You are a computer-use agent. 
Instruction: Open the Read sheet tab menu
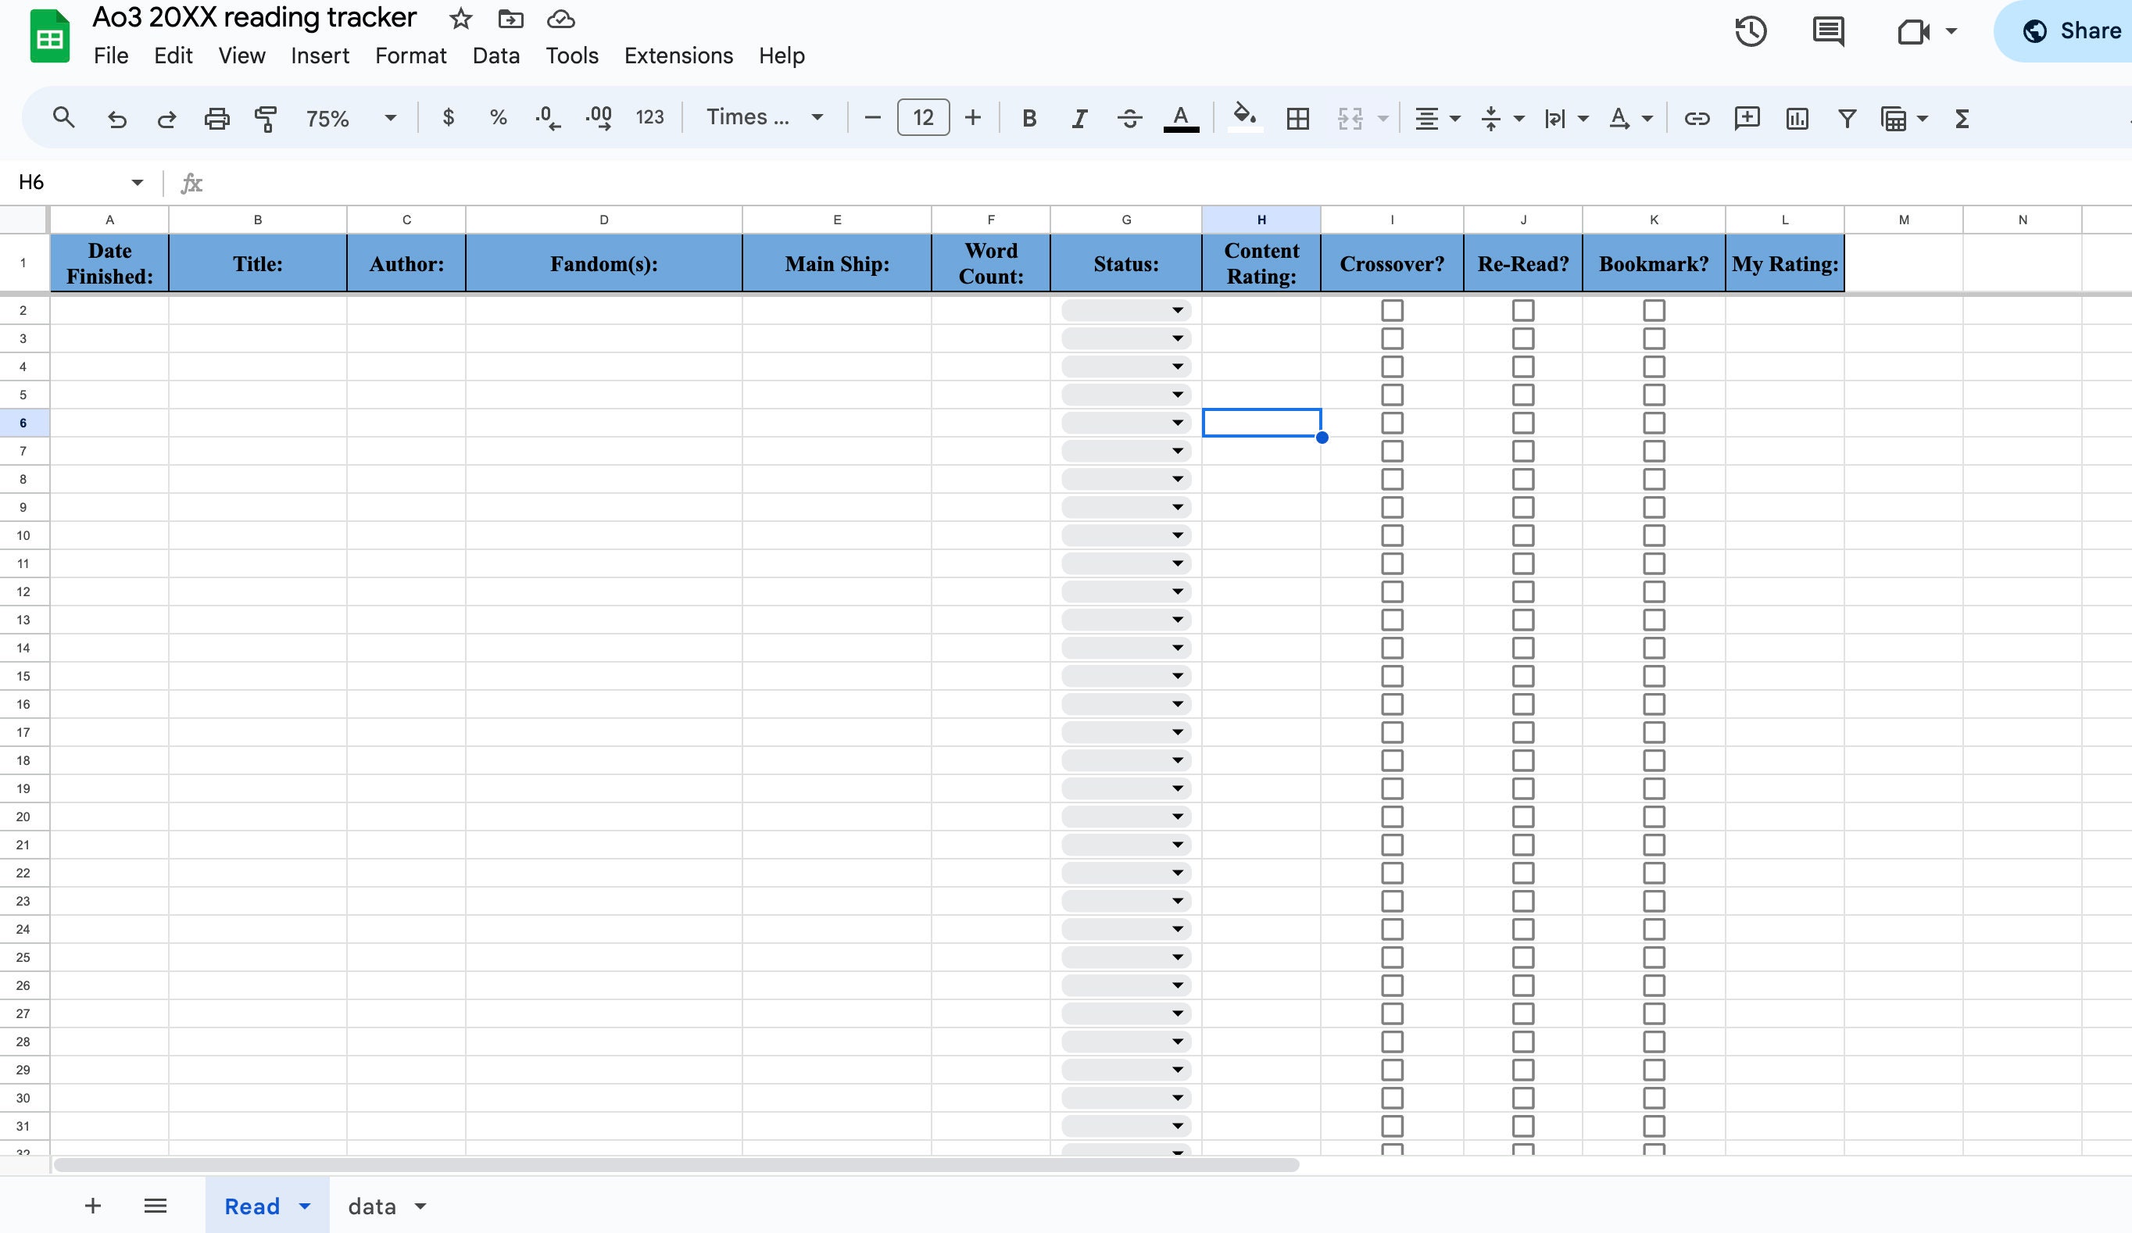coord(303,1205)
